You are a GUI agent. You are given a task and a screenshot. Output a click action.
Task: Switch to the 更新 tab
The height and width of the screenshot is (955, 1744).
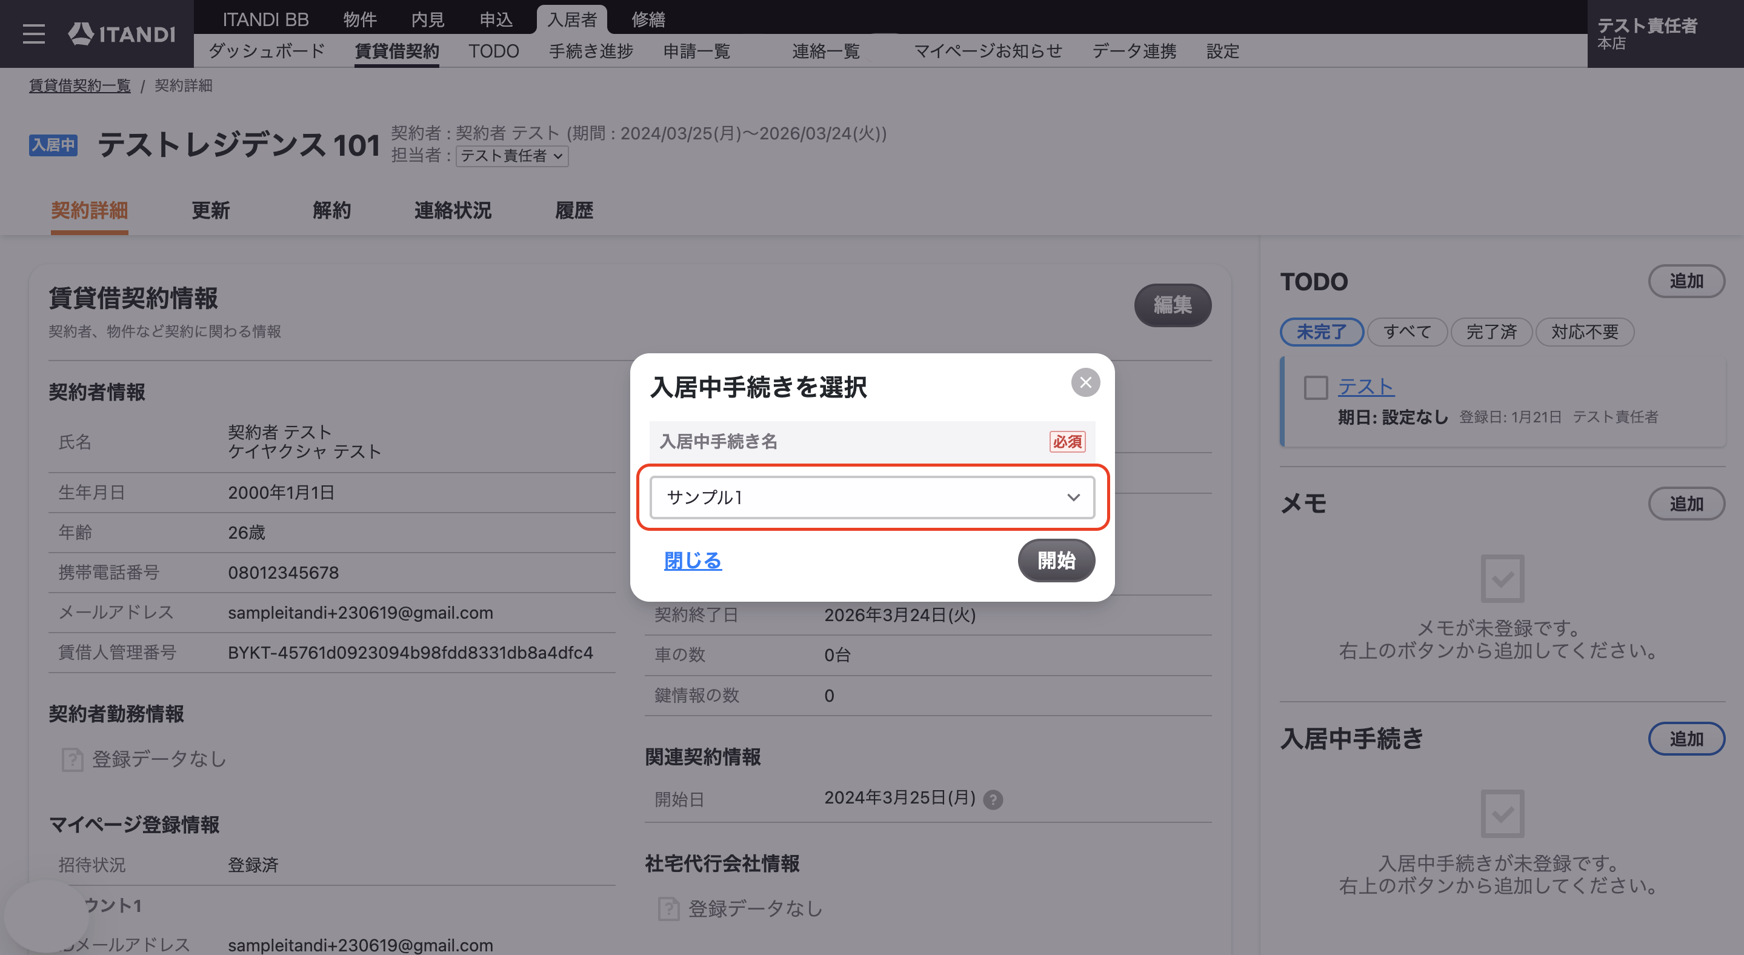click(210, 210)
